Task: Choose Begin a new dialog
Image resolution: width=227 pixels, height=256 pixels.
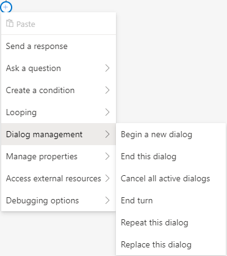Action: click(x=171, y=134)
